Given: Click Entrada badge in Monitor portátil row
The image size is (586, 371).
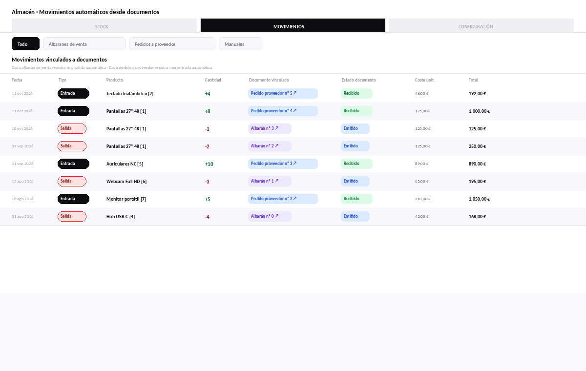Looking at the screenshot, I should (x=73, y=199).
